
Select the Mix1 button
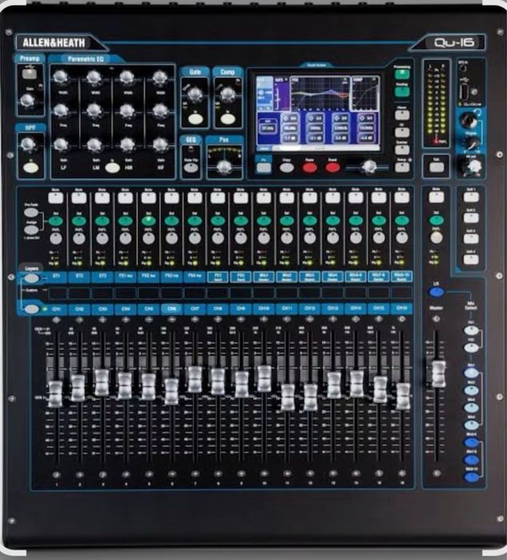471,373
